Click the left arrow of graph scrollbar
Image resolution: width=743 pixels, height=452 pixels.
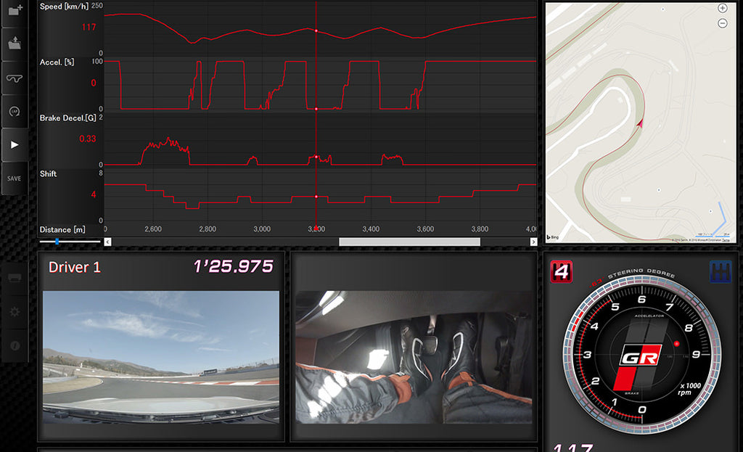pyautogui.click(x=108, y=242)
